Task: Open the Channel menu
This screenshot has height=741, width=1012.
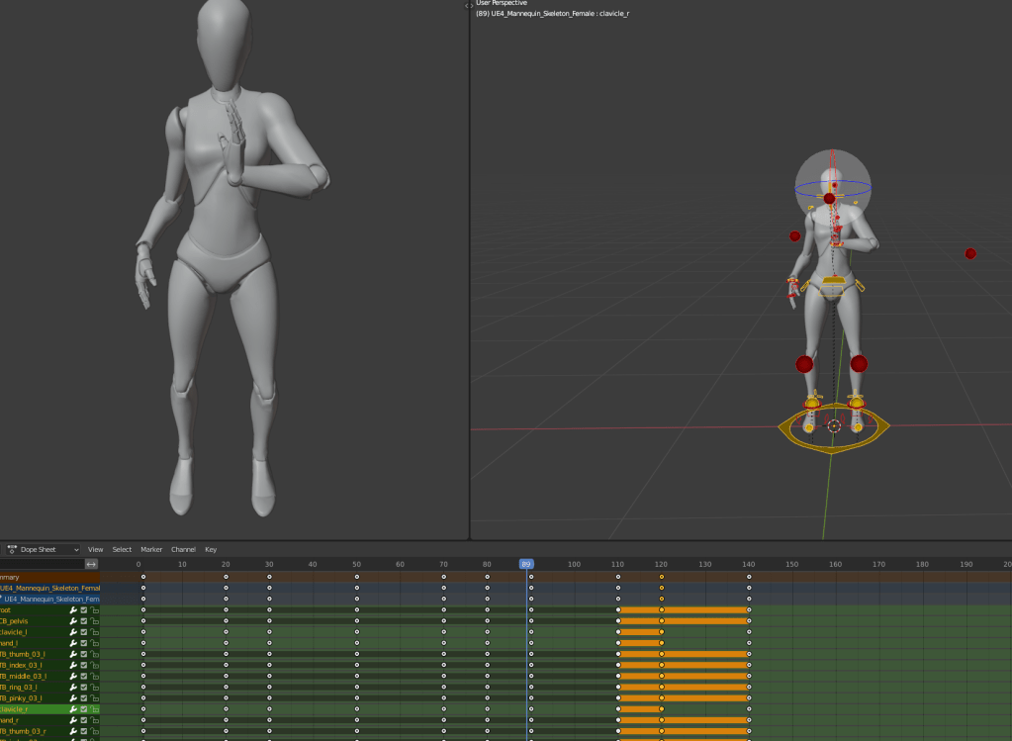Action: [183, 549]
